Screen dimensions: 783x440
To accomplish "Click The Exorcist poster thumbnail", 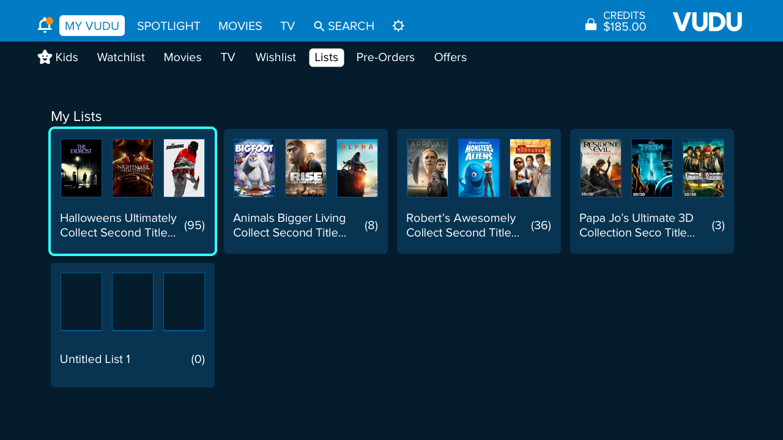I will click(81, 168).
